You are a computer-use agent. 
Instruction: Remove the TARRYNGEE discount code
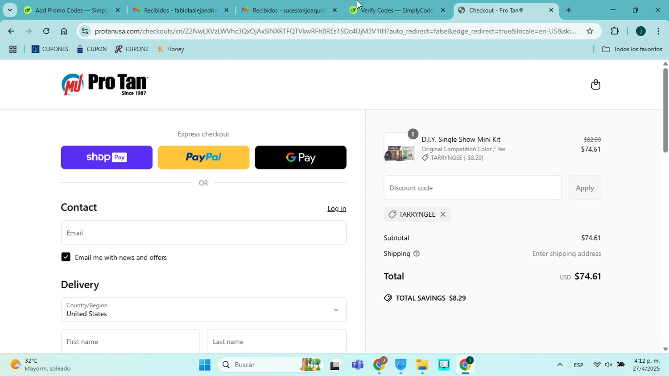443,215
